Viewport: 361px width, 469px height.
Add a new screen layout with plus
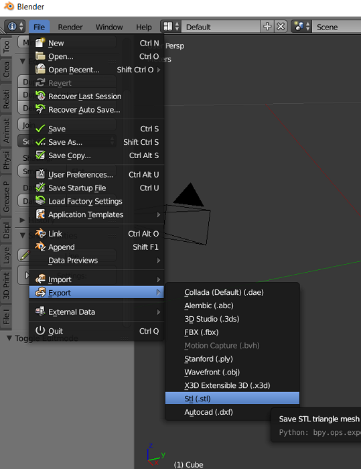(267, 27)
